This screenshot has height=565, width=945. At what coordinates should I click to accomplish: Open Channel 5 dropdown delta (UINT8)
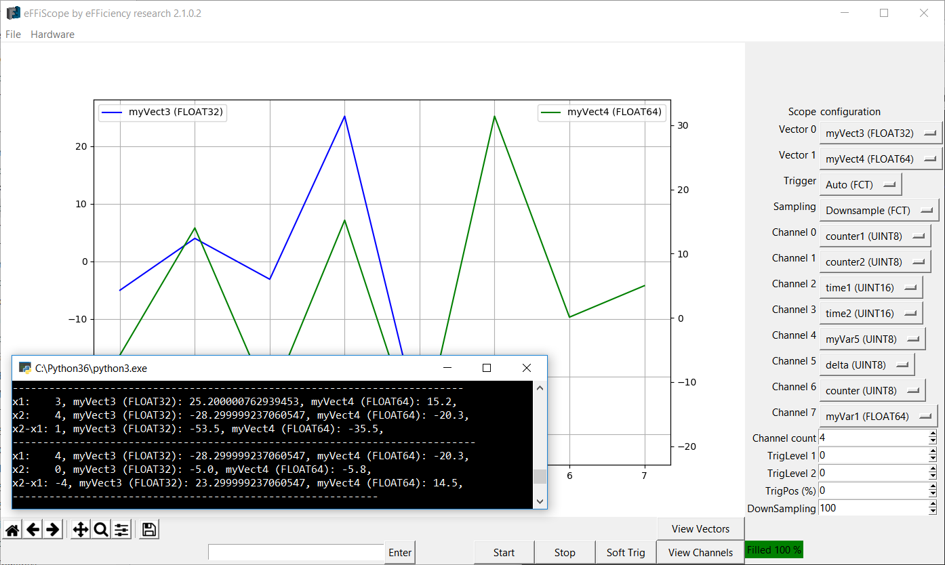coord(867,365)
